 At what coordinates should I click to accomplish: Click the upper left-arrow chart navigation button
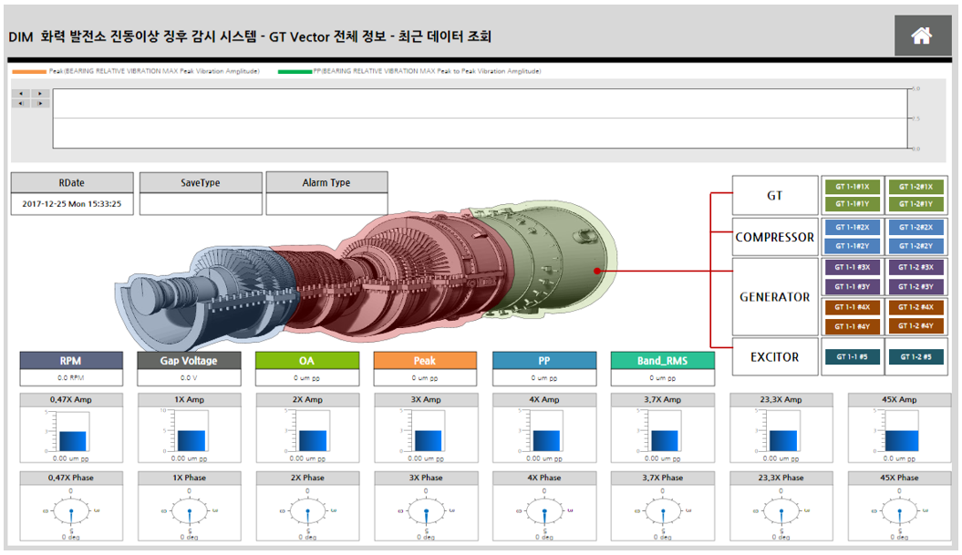[x=22, y=94]
